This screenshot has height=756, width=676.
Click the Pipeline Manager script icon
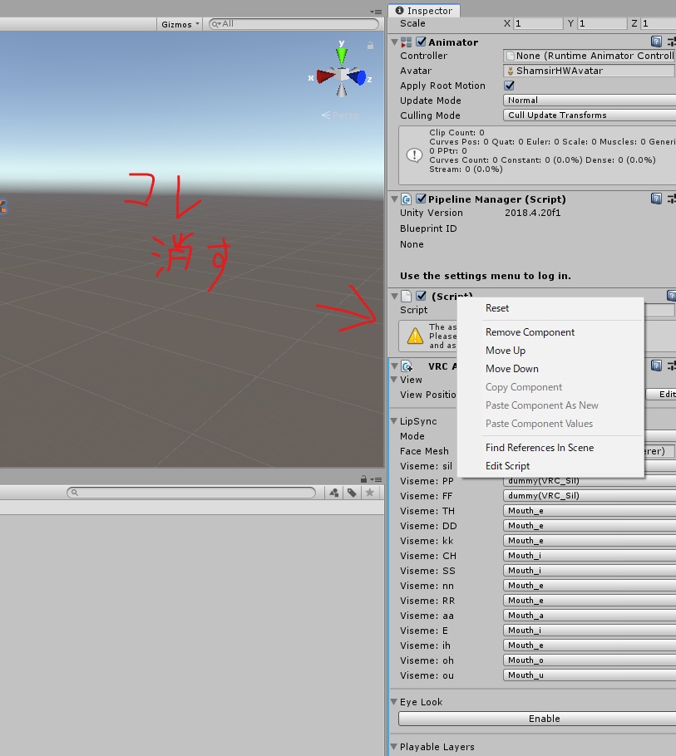tap(407, 199)
